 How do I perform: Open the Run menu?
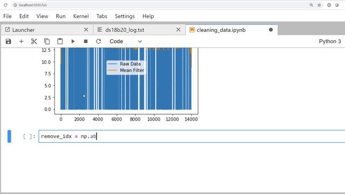(60, 16)
